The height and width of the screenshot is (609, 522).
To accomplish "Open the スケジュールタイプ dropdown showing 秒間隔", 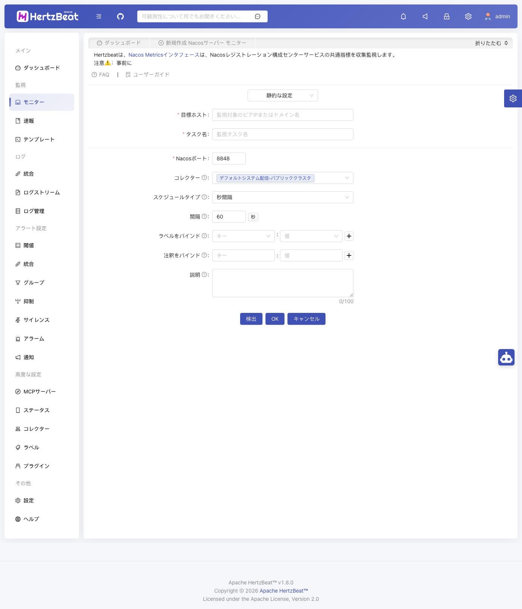I will coord(283,197).
